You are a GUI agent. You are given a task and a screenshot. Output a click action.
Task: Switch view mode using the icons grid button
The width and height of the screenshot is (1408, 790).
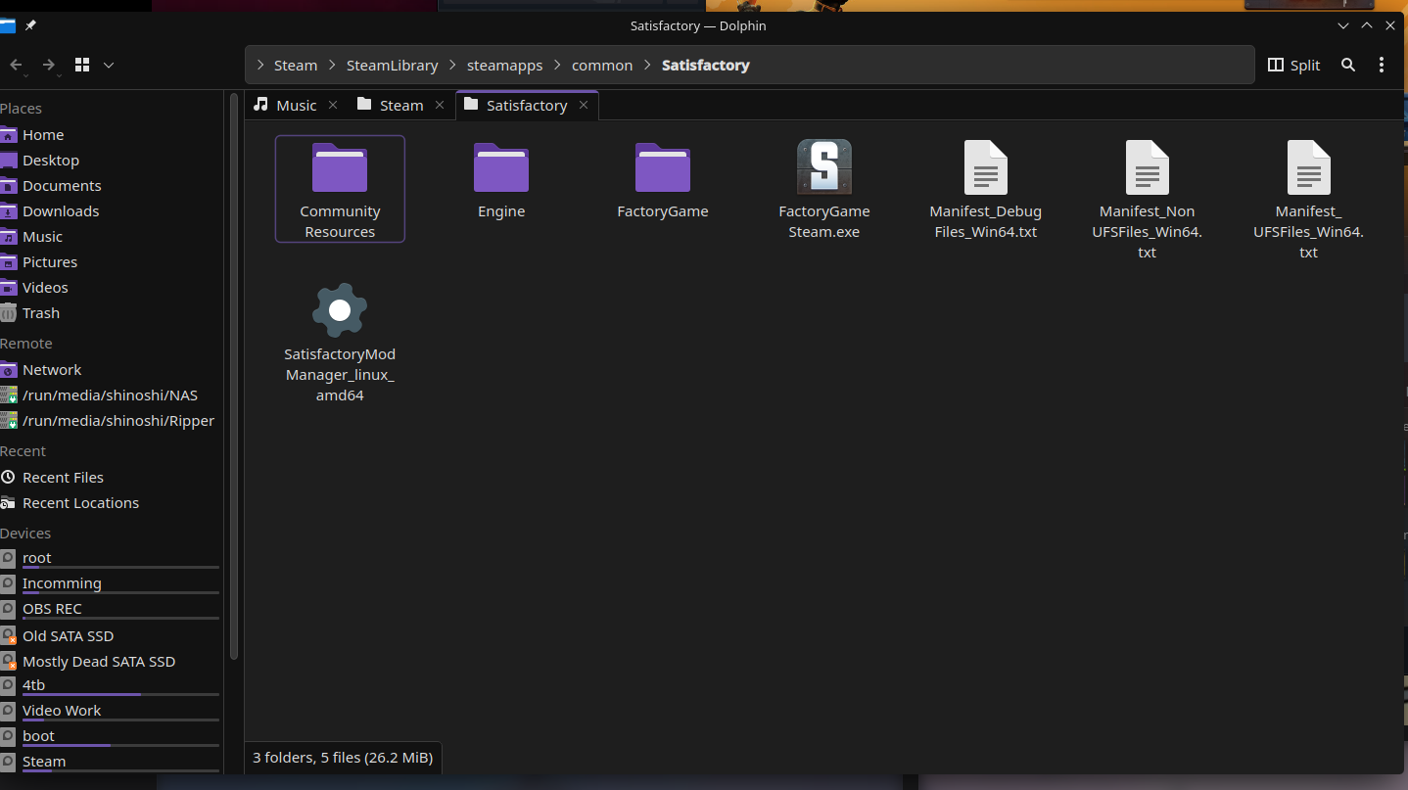point(82,65)
